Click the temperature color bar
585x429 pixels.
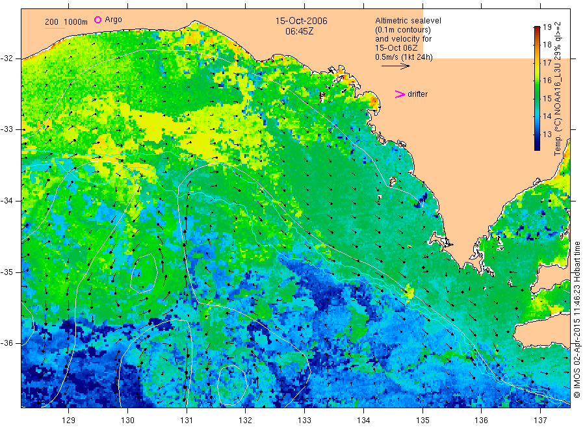(x=537, y=88)
